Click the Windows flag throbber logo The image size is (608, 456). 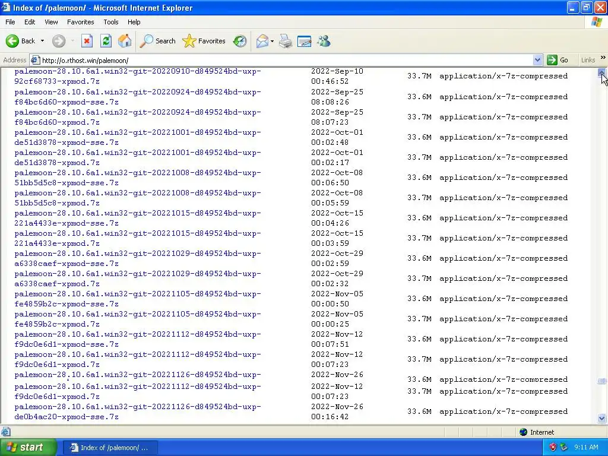point(596,22)
